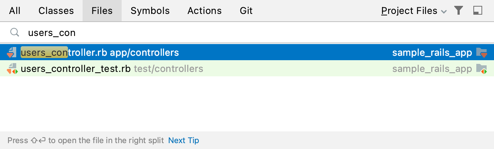
Task: Open the Symbols tab
Action: [x=150, y=11]
